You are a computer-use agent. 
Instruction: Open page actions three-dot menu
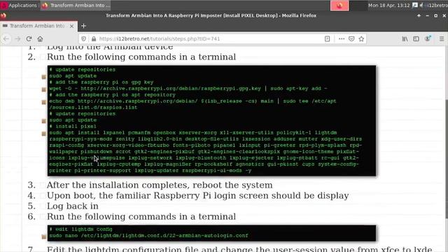tap(342, 39)
